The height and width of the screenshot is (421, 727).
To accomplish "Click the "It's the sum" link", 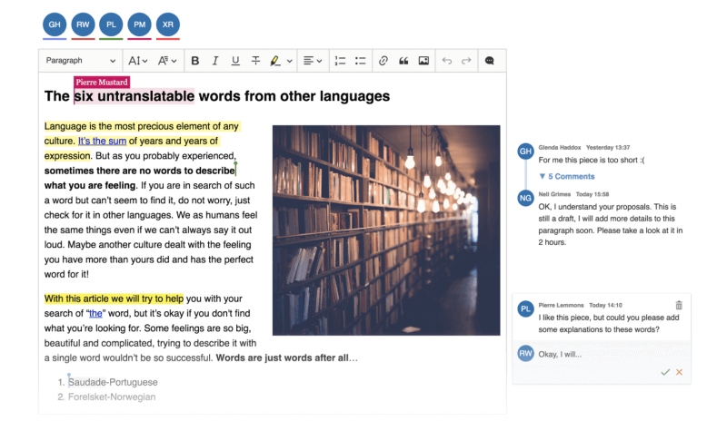I will pos(102,141).
